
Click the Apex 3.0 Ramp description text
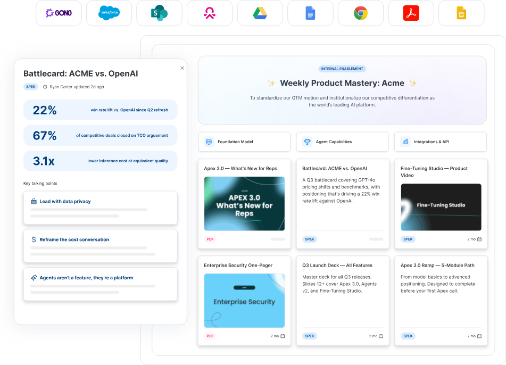(x=438, y=284)
